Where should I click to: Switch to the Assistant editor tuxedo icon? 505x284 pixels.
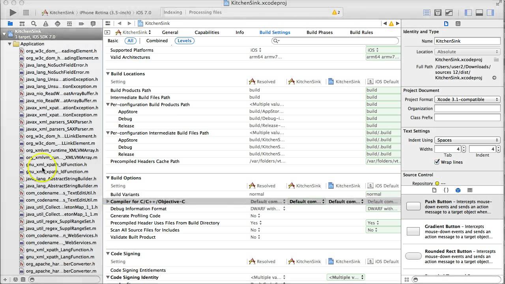tap(439, 13)
